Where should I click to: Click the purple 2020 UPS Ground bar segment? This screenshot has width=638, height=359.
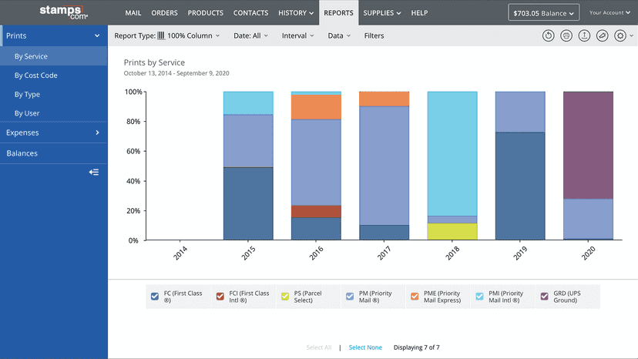coord(589,146)
